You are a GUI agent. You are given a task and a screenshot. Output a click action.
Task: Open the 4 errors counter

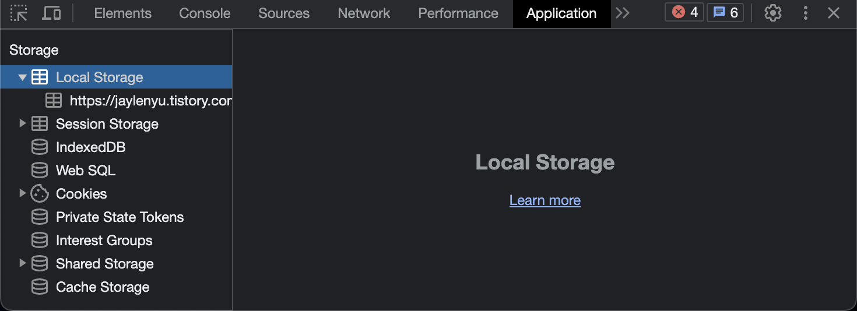684,12
